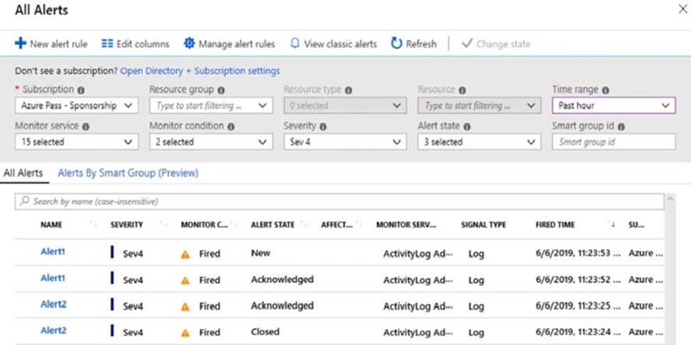691x345 pixels.
Task: Open Directory + Subscription settings link
Action: [x=200, y=71]
